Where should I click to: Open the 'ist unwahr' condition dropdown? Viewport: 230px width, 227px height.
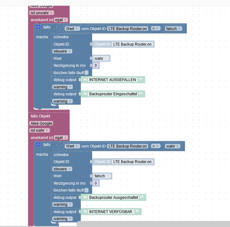(41, 13)
